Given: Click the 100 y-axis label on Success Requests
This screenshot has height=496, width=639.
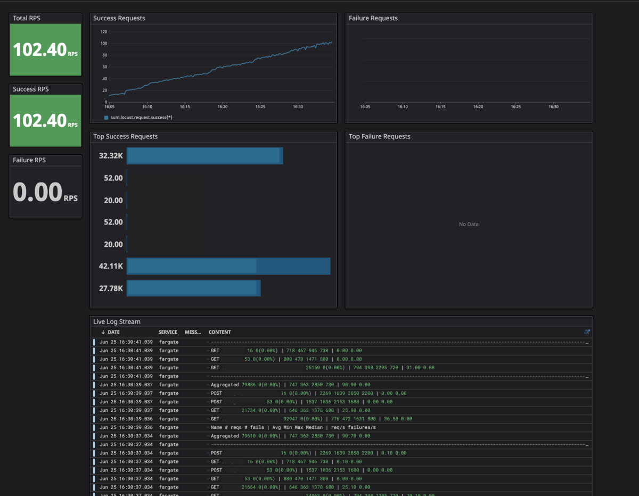Looking at the screenshot, I should (x=104, y=44).
